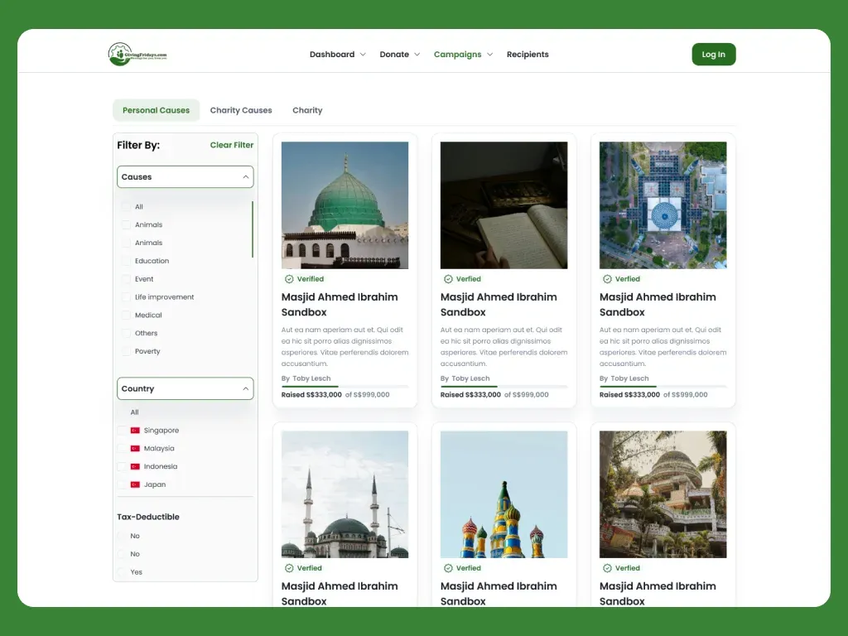Check the Education cause filter
The height and width of the screenshot is (636, 848).
126,261
